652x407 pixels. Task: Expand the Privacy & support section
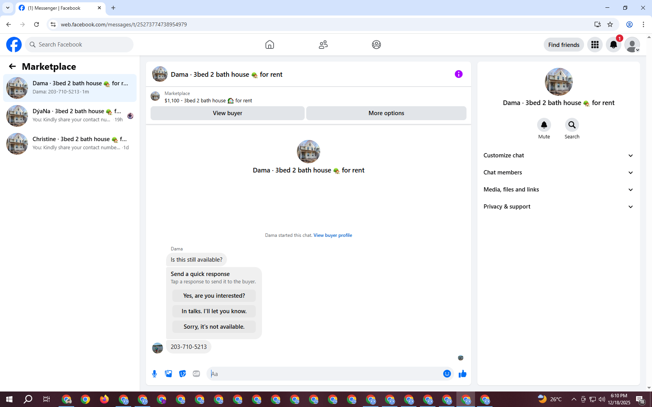[558, 207]
